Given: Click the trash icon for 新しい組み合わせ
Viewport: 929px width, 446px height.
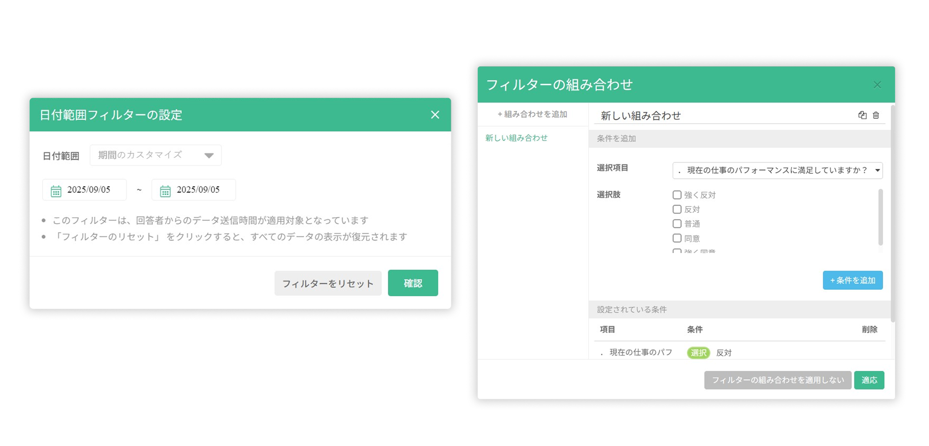Looking at the screenshot, I should (x=876, y=115).
